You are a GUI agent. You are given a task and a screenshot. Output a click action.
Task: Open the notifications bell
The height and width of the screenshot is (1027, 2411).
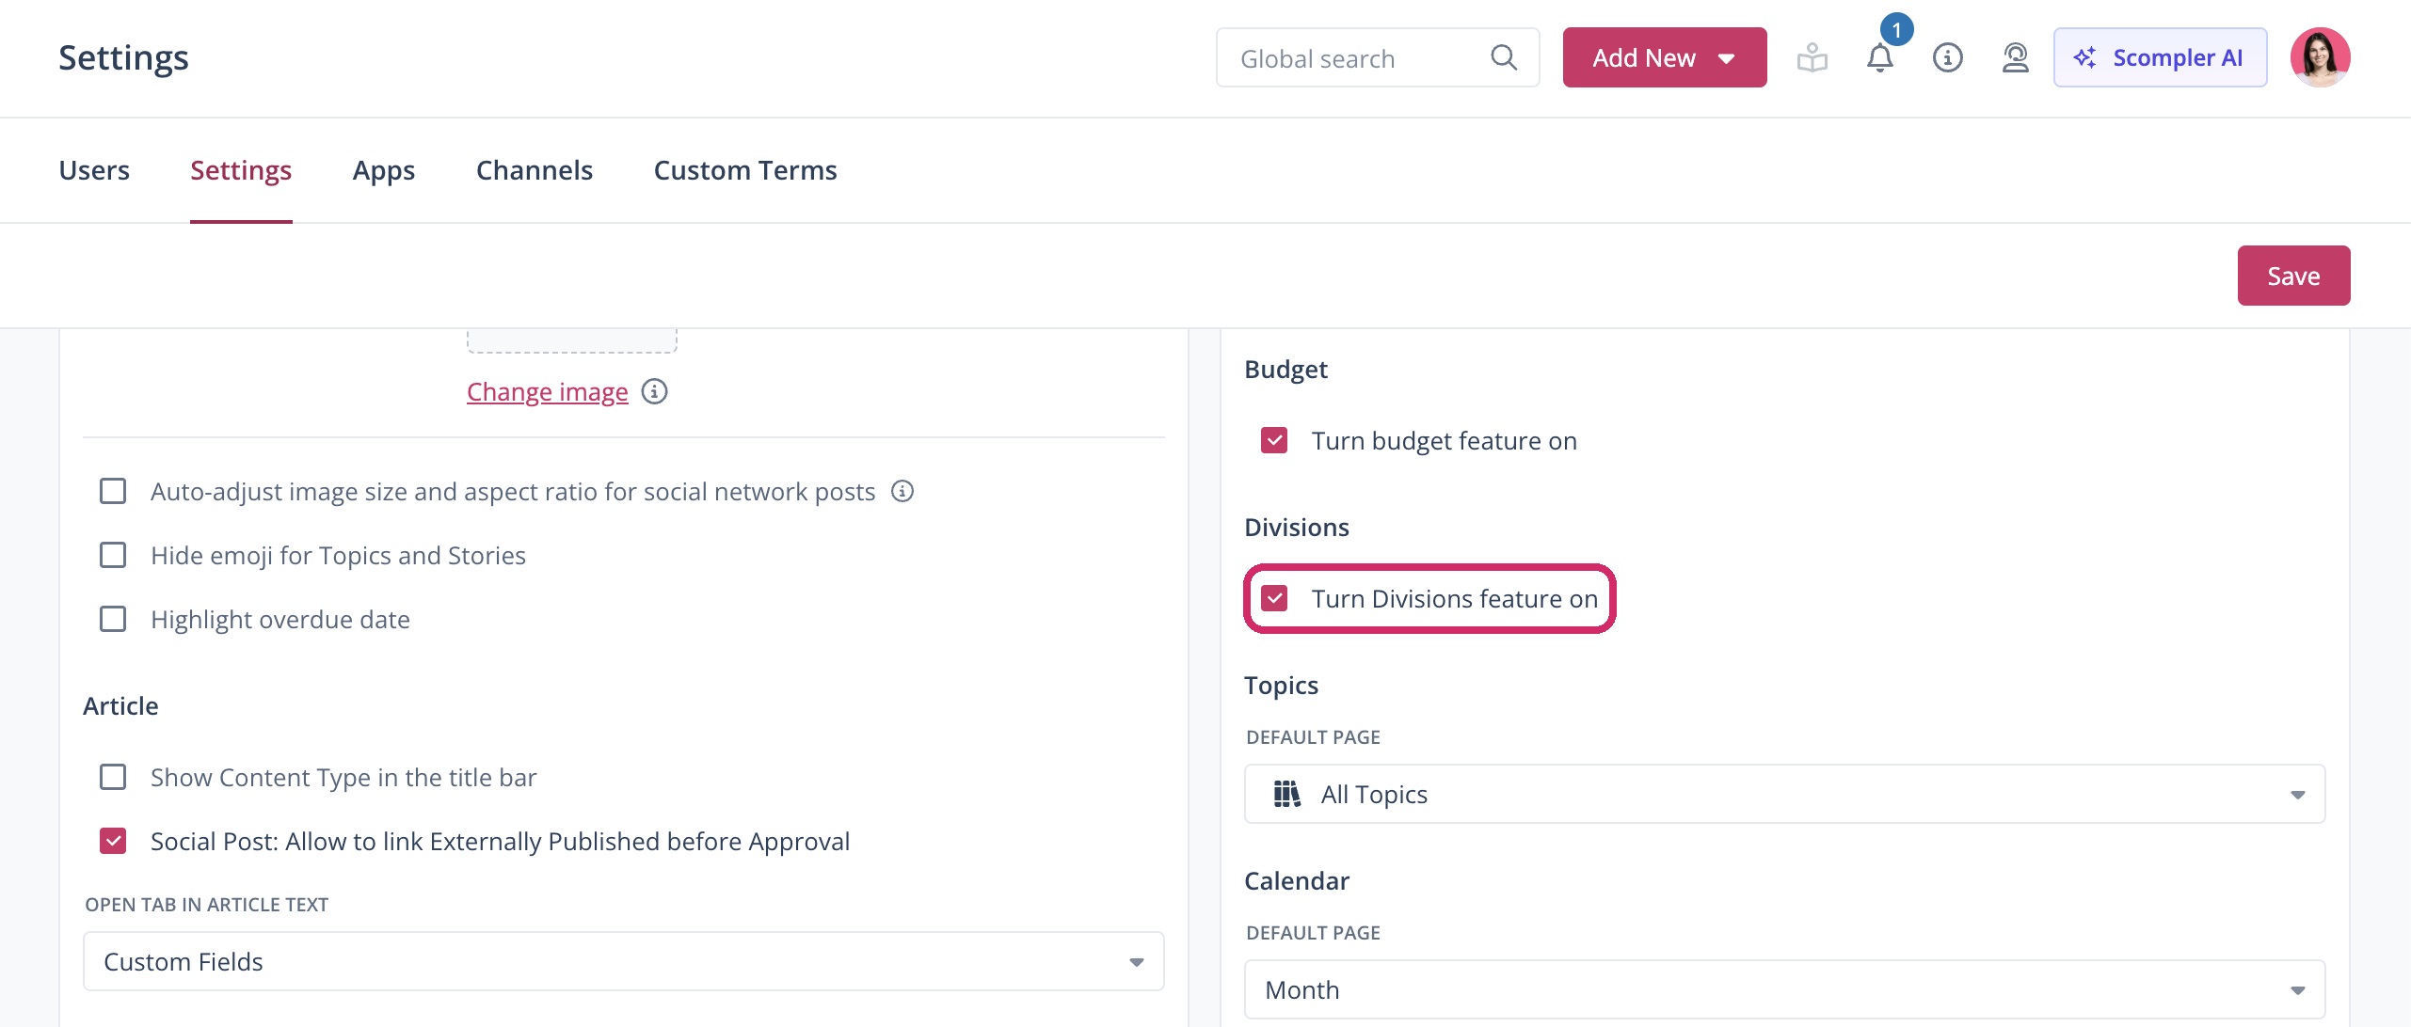(x=1879, y=57)
